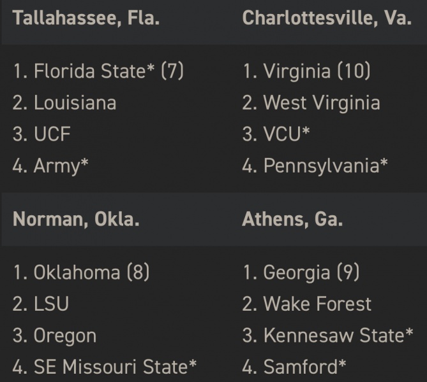Click the Norman, Okla. regional header
427x382 pixels.
click(76, 220)
